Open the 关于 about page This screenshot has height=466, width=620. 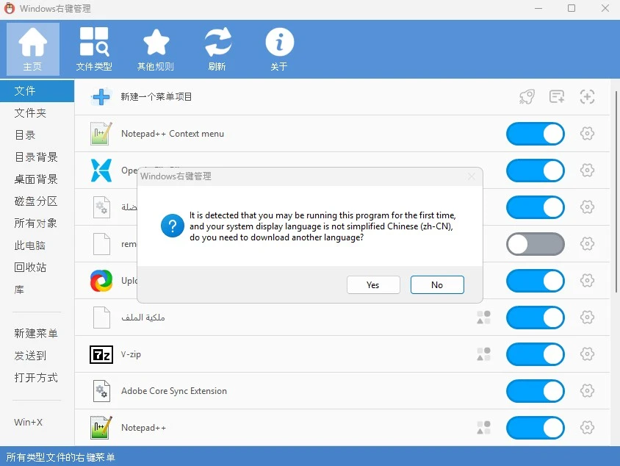[279, 49]
